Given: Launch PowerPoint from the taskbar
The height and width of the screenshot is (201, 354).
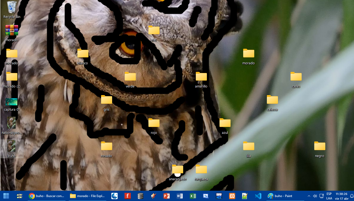Looking at the screenshot, I should click(x=167, y=196).
